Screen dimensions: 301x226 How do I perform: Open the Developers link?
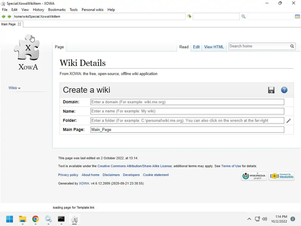(x=131, y=175)
